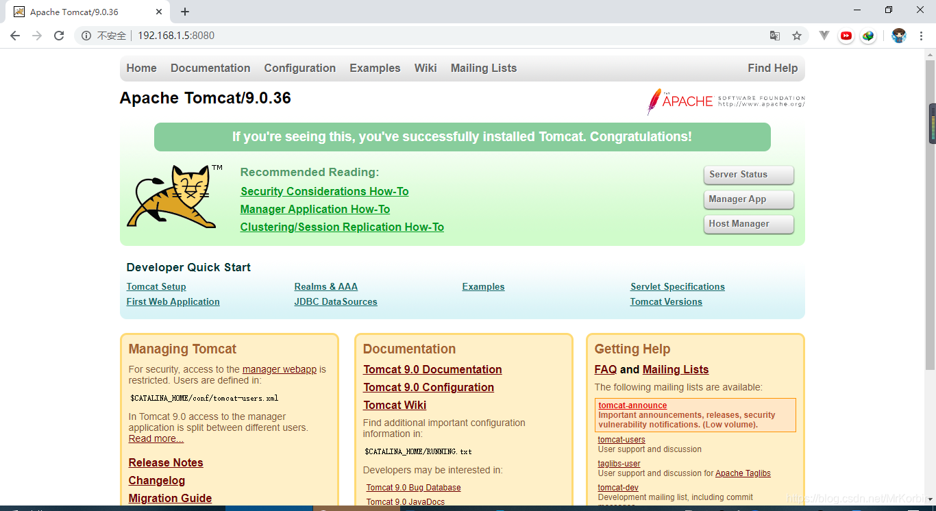The width and height of the screenshot is (936, 511).
Task: Open Clustering/Session Replication How-To link
Action: (342, 227)
